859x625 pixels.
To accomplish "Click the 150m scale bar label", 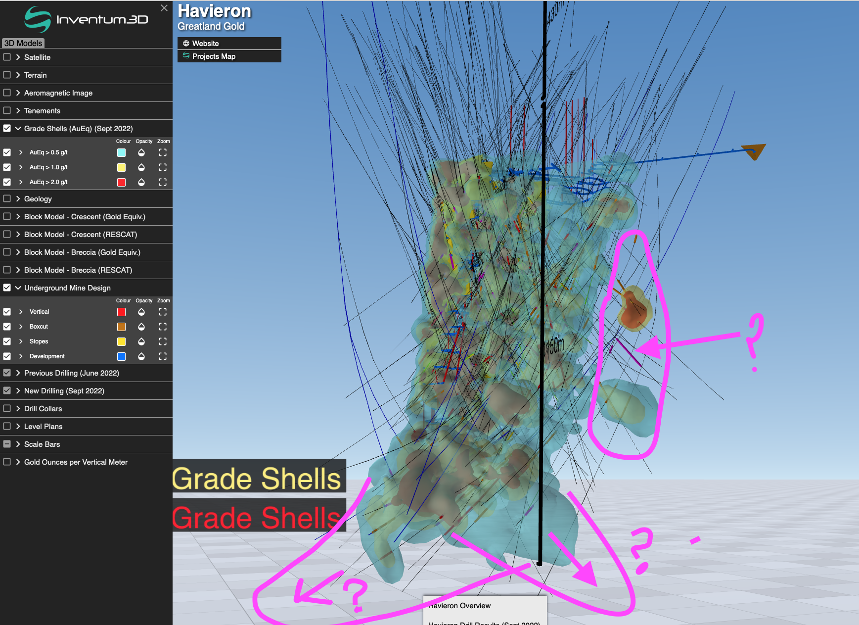I will pos(555,345).
